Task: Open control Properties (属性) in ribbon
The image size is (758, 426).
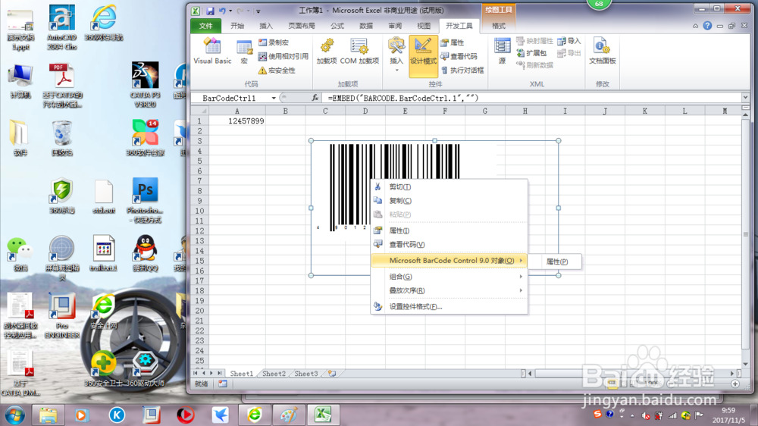Action: [453, 42]
